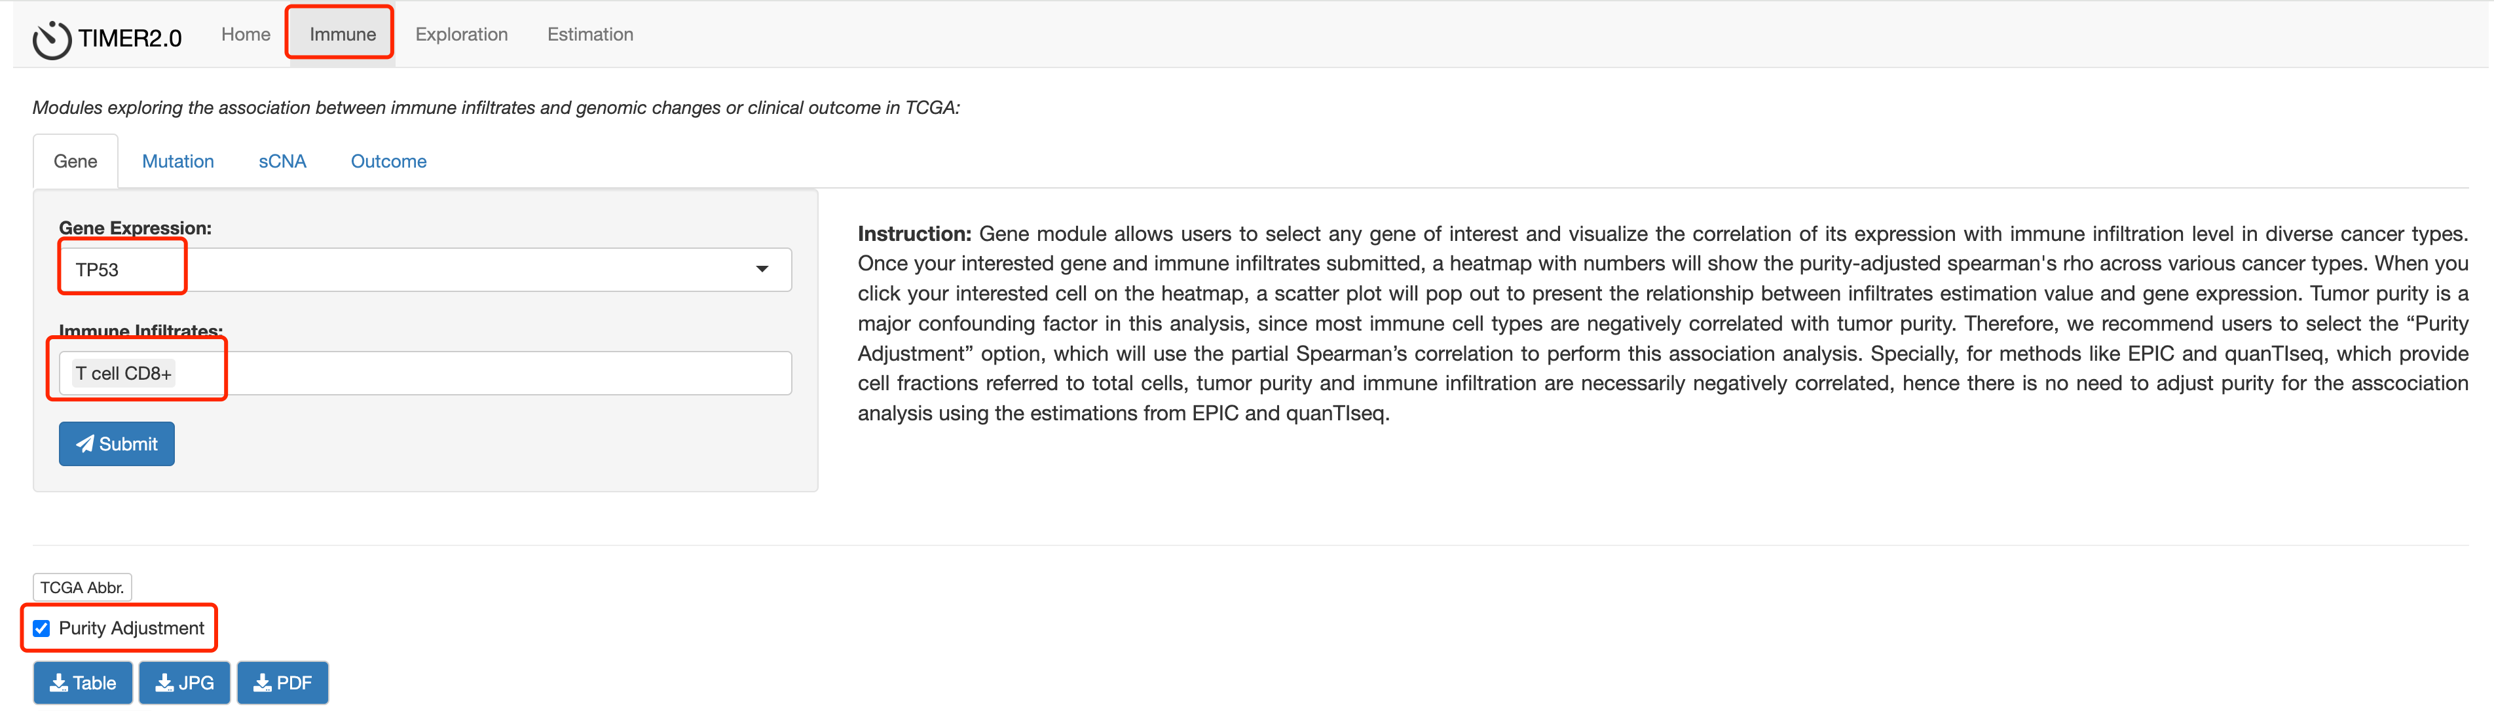Expand the Gene Expression dropdown arrow
This screenshot has width=2494, height=711.
[x=762, y=269]
